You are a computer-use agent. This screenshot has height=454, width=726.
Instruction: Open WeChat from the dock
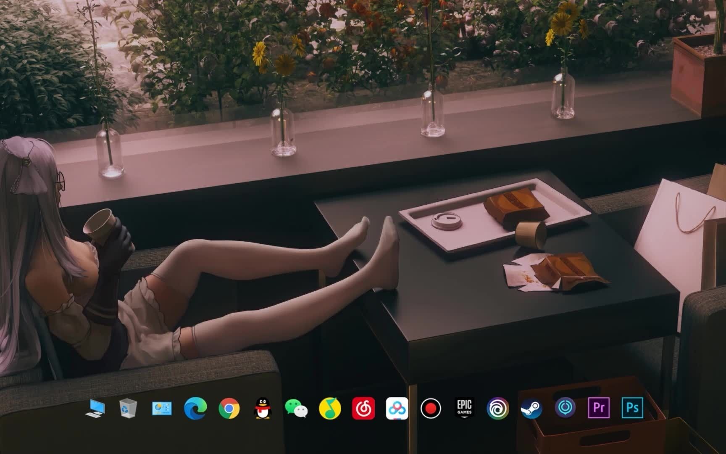coord(296,408)
